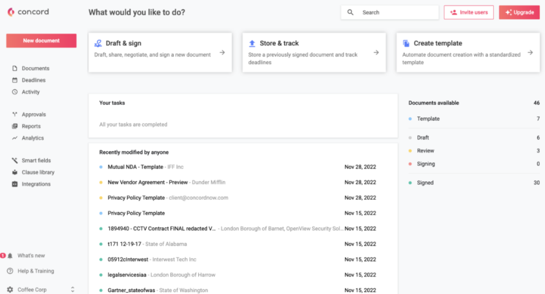Click the Approvals icon in sidebar
This screenshot has width=545, height=294.
point(15,114)
